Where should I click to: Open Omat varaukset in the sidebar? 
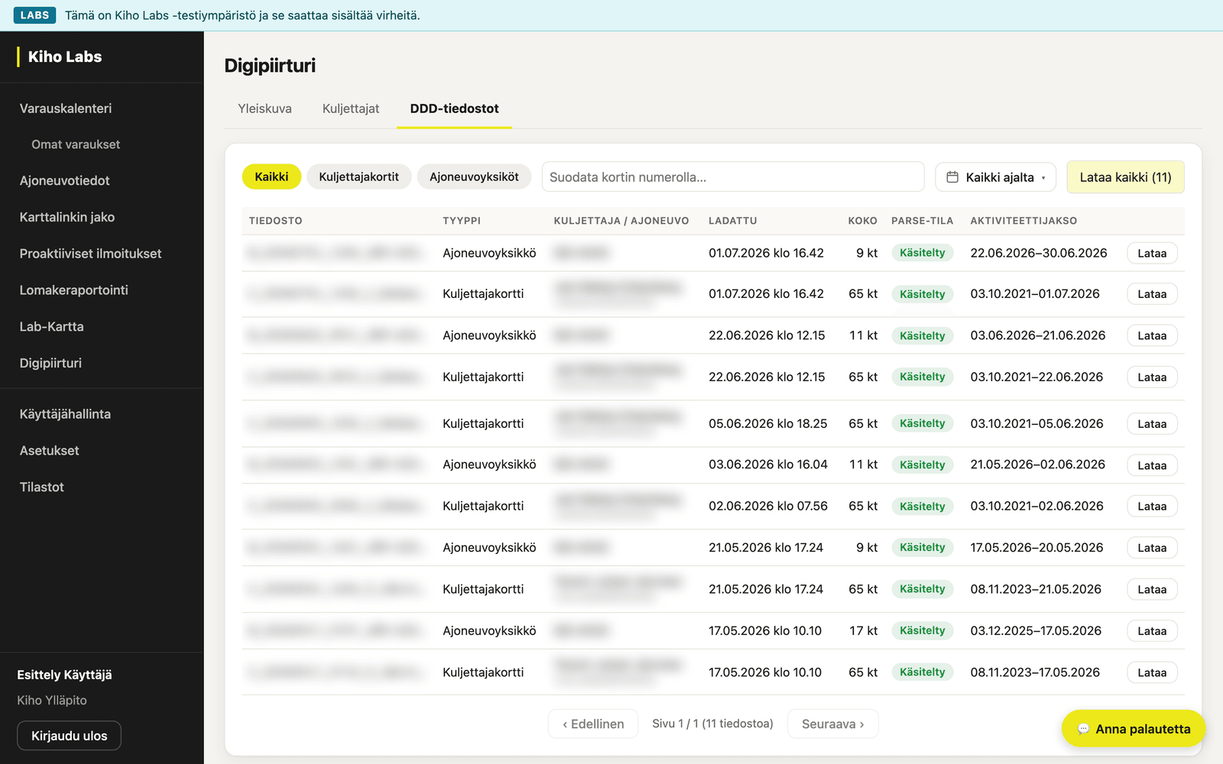pyautogui.click(x=76, y=144)
